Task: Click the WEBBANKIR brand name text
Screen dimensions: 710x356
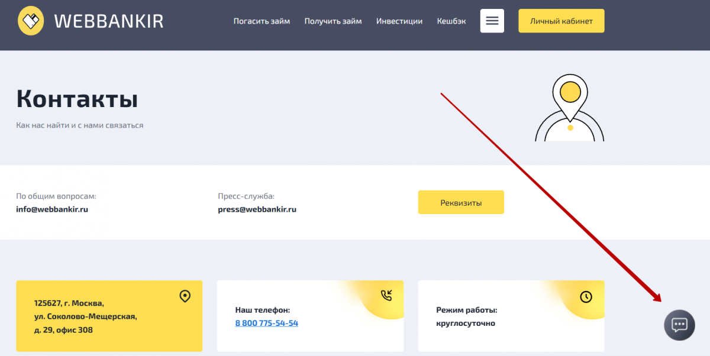Action: [108, 22]
